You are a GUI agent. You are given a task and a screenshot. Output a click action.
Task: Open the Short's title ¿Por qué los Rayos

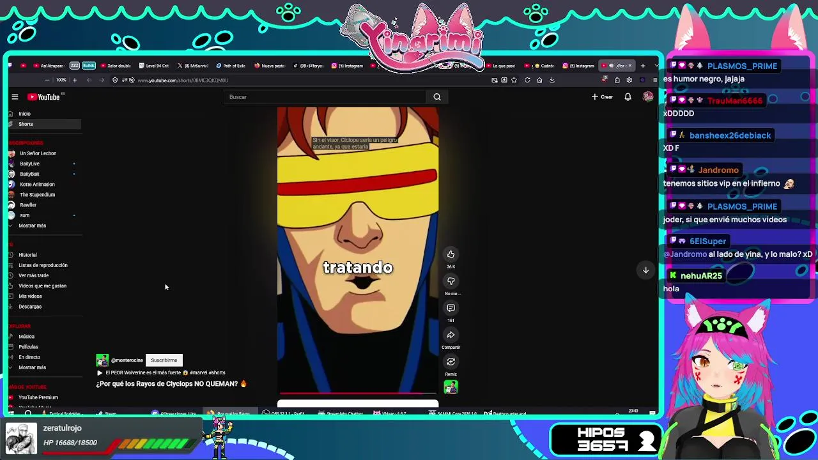pyautogui.click(x=171, y=384)
